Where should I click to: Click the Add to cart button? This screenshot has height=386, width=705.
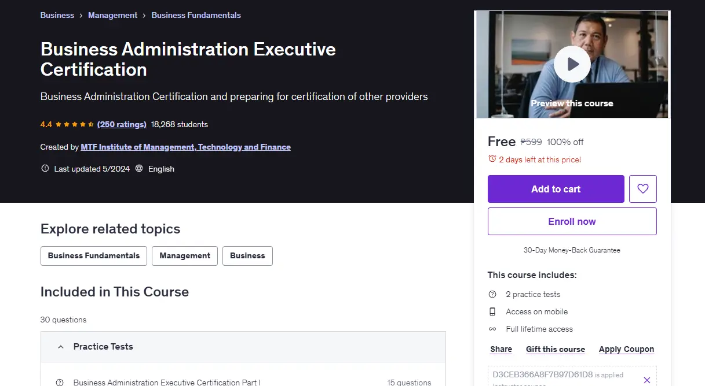pyautogui.click(x=556, y=189)
